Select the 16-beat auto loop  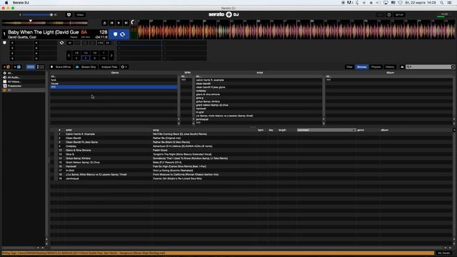tap(104, 59)
